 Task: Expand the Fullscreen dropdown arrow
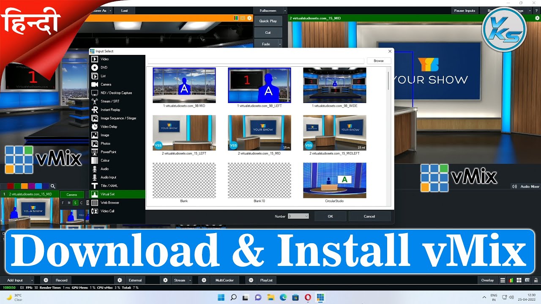coord(285,11)
